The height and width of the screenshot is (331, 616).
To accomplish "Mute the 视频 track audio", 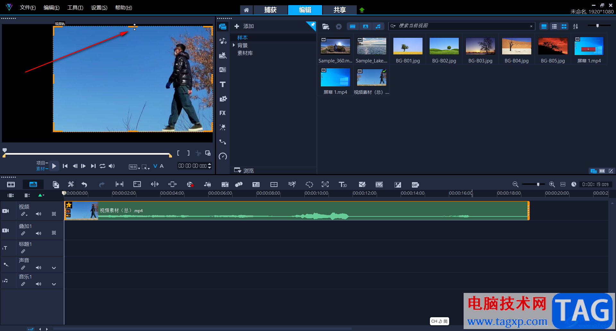I will point(38,214).
